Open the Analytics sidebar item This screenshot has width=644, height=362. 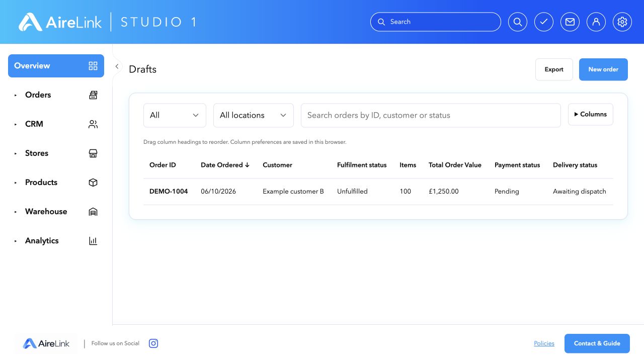pos(56,241)
